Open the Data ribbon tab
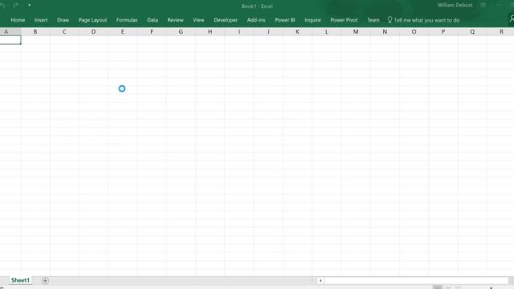Screen dimensions: 514x289 point(153,20)
